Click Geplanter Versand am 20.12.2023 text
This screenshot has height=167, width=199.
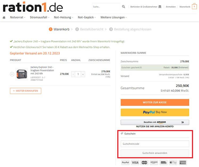(x=35, y=53)
